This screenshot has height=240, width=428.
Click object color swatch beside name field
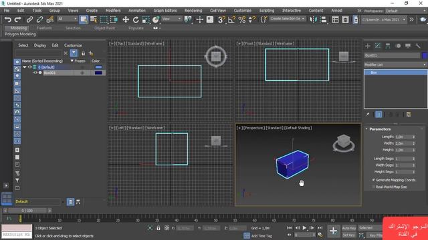tap(425, 55)
